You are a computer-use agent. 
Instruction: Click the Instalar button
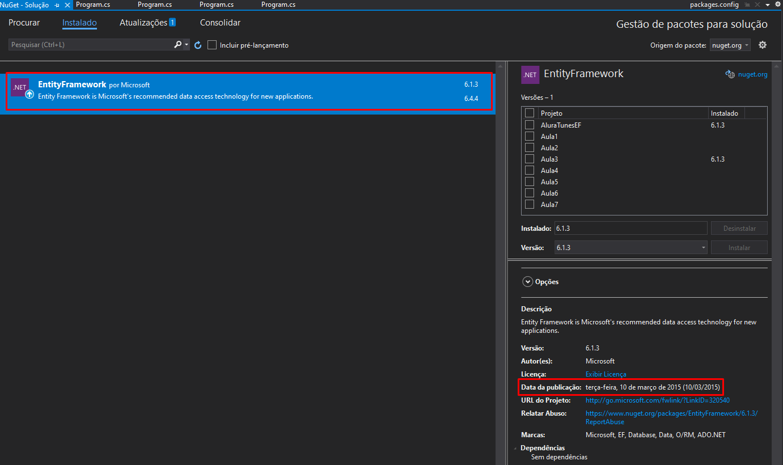[x=739, y=247]
